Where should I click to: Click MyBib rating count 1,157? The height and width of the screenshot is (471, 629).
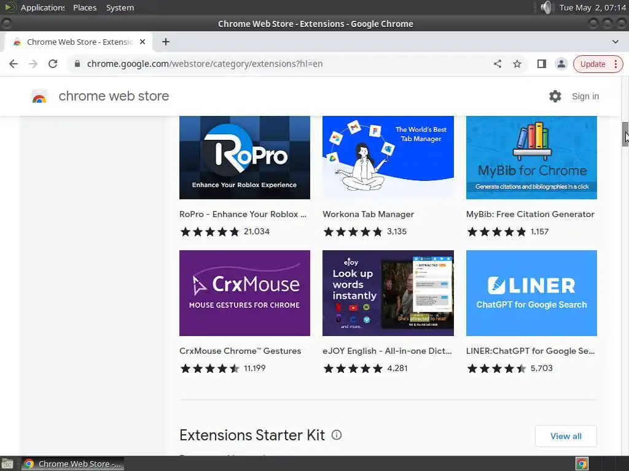[x=539, y=231]
